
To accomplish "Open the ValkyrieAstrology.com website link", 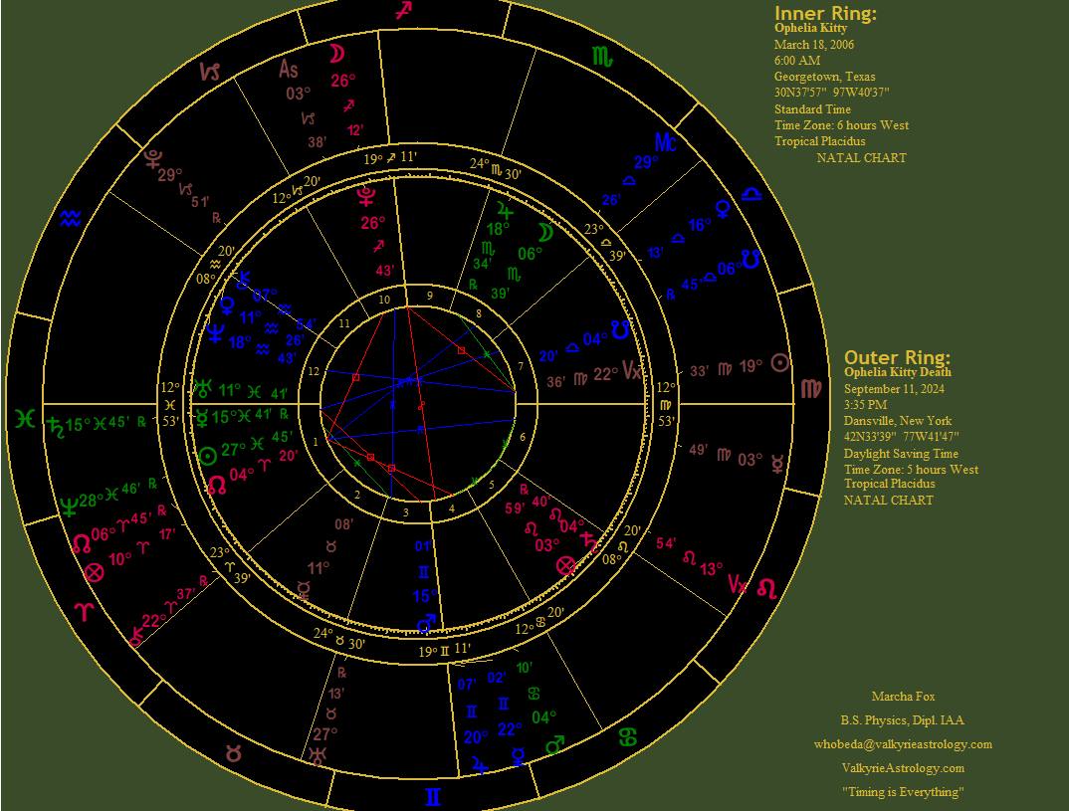I will (x=903, y=768).
